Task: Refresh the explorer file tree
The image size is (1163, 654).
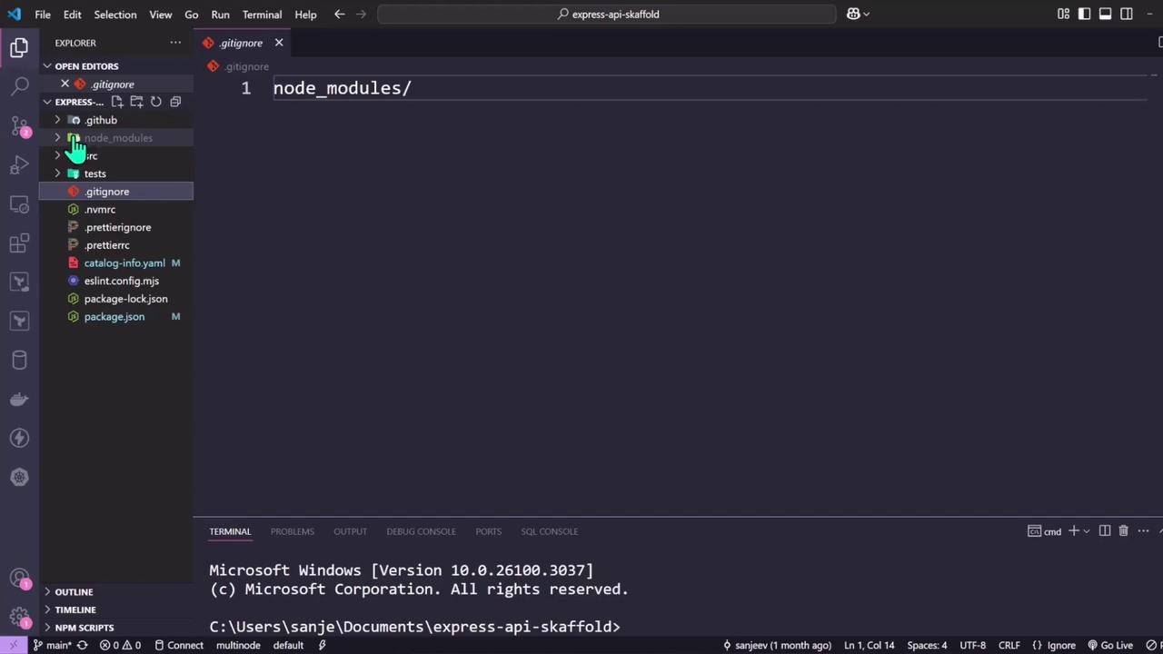Action: coord(156,102)
